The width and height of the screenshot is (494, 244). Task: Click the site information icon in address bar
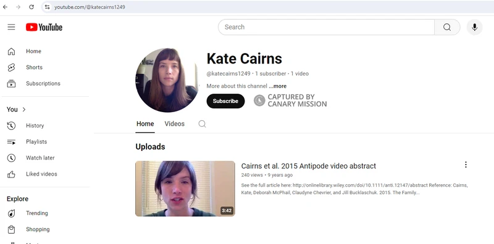coord(48,7)
